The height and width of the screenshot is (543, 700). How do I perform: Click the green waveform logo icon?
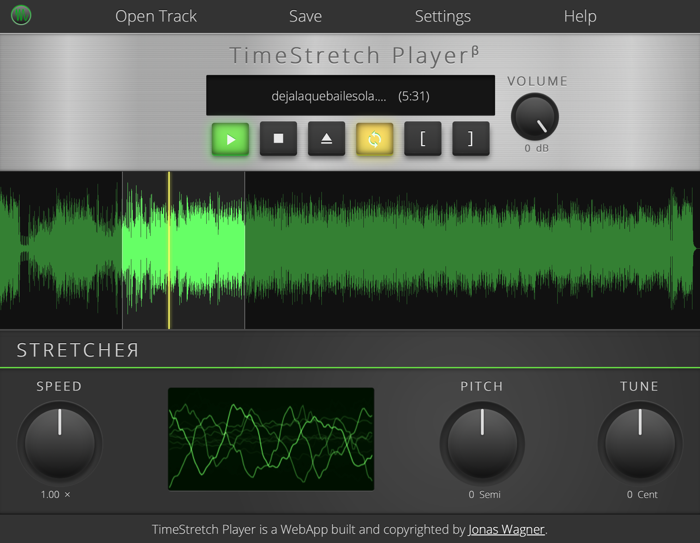[21, 15]
